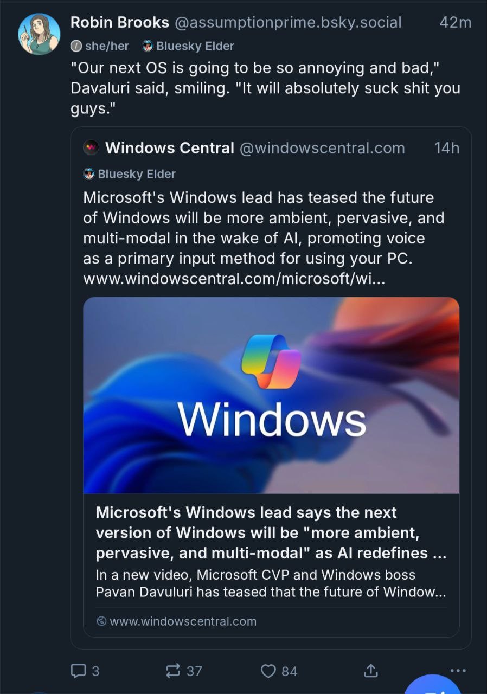This screenshot has width=487, height=694.
Task: Tap the share upload icon
Action: click(x=370, y=671)
